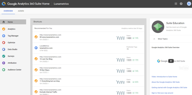Screen dimensions: 192x95
Task: Select Home in the sidebar
Action: click(x=13, y=22)
